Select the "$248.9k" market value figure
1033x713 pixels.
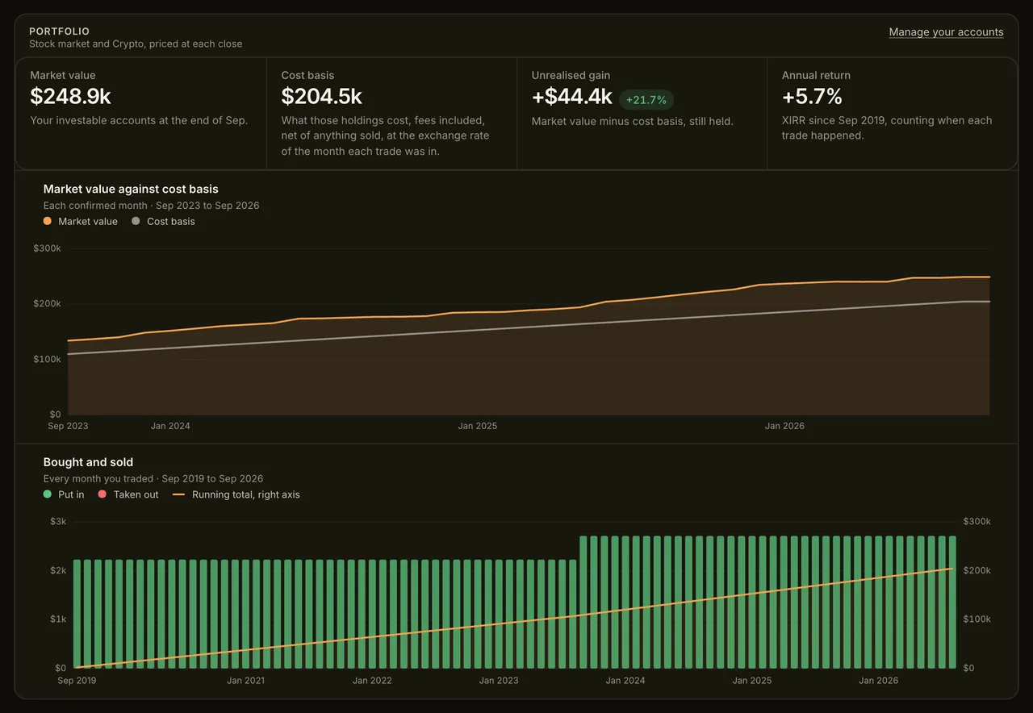[70, 97]
